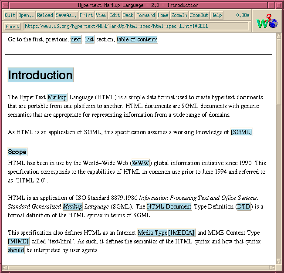
Task: Go to Home page
Action: [x=163, y=15]
